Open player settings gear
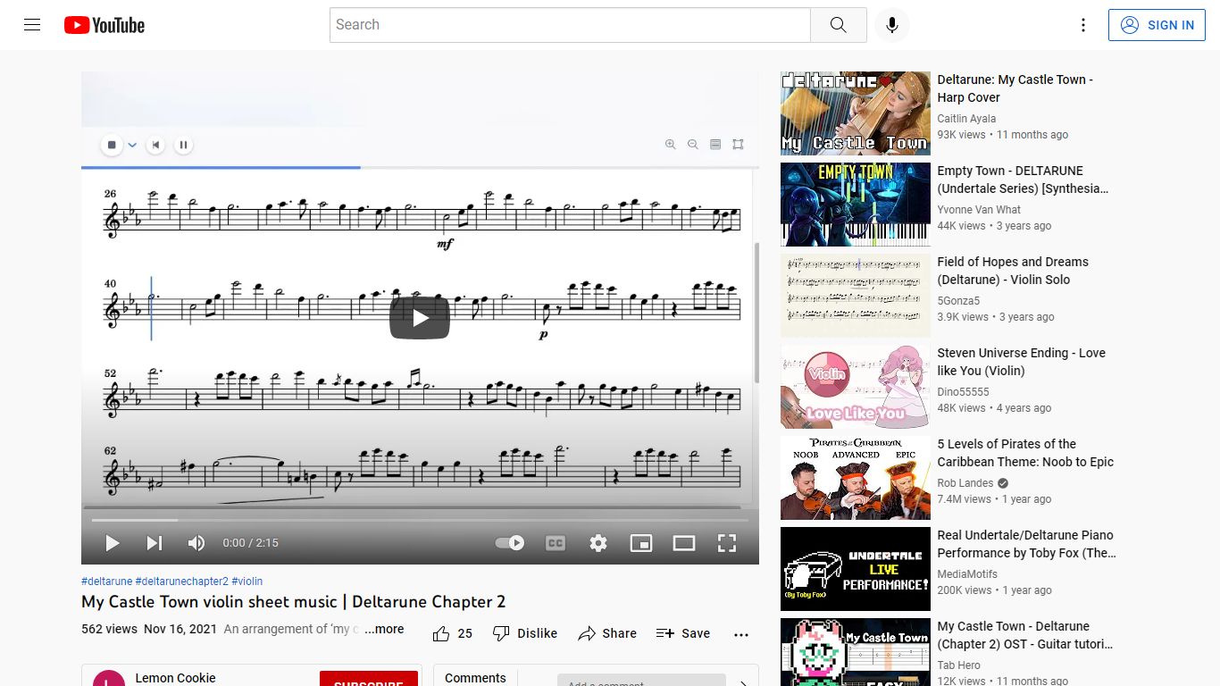This screenshot has height=686, width=1220. [598, 543]
